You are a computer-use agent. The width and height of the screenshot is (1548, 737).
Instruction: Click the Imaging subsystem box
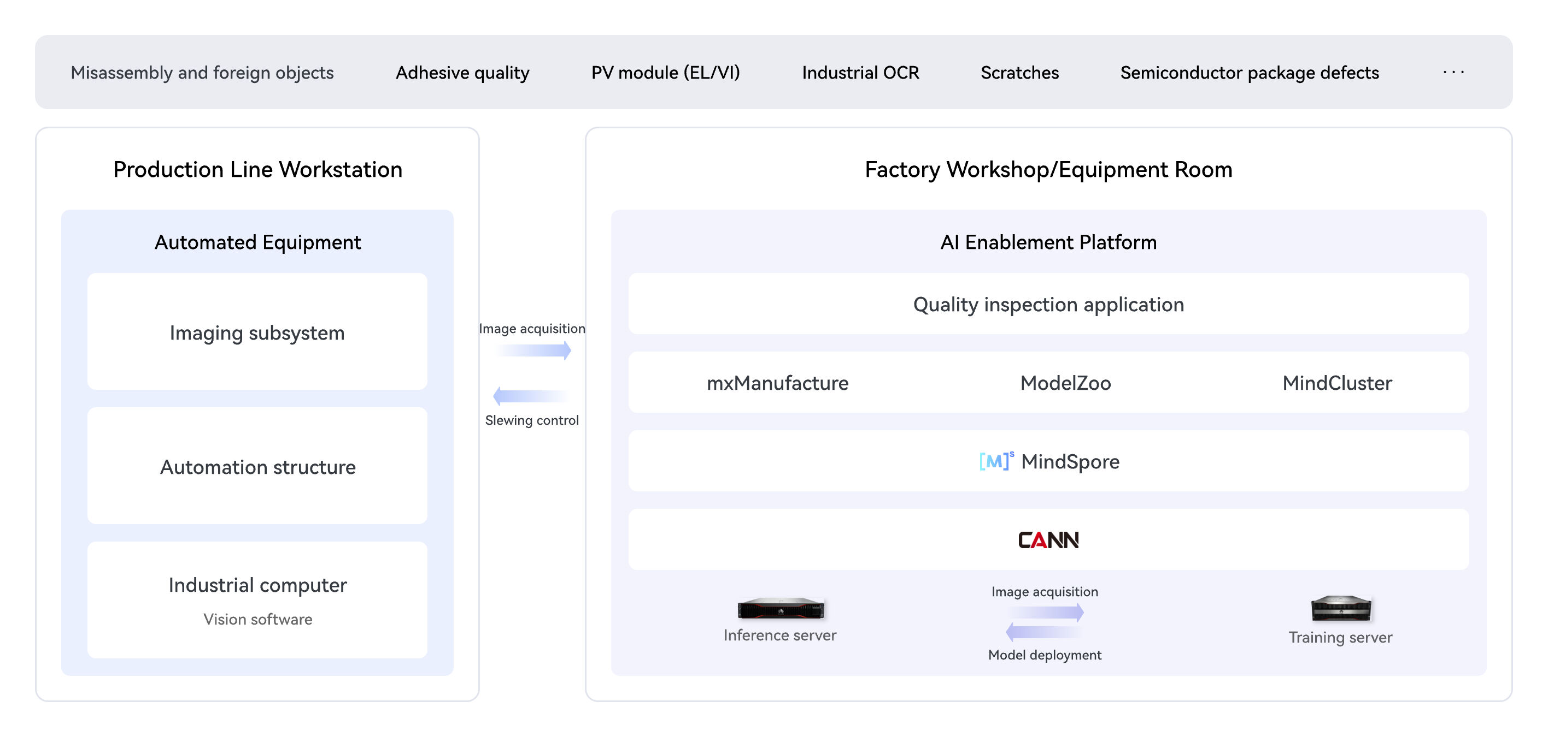coord(257,332)
